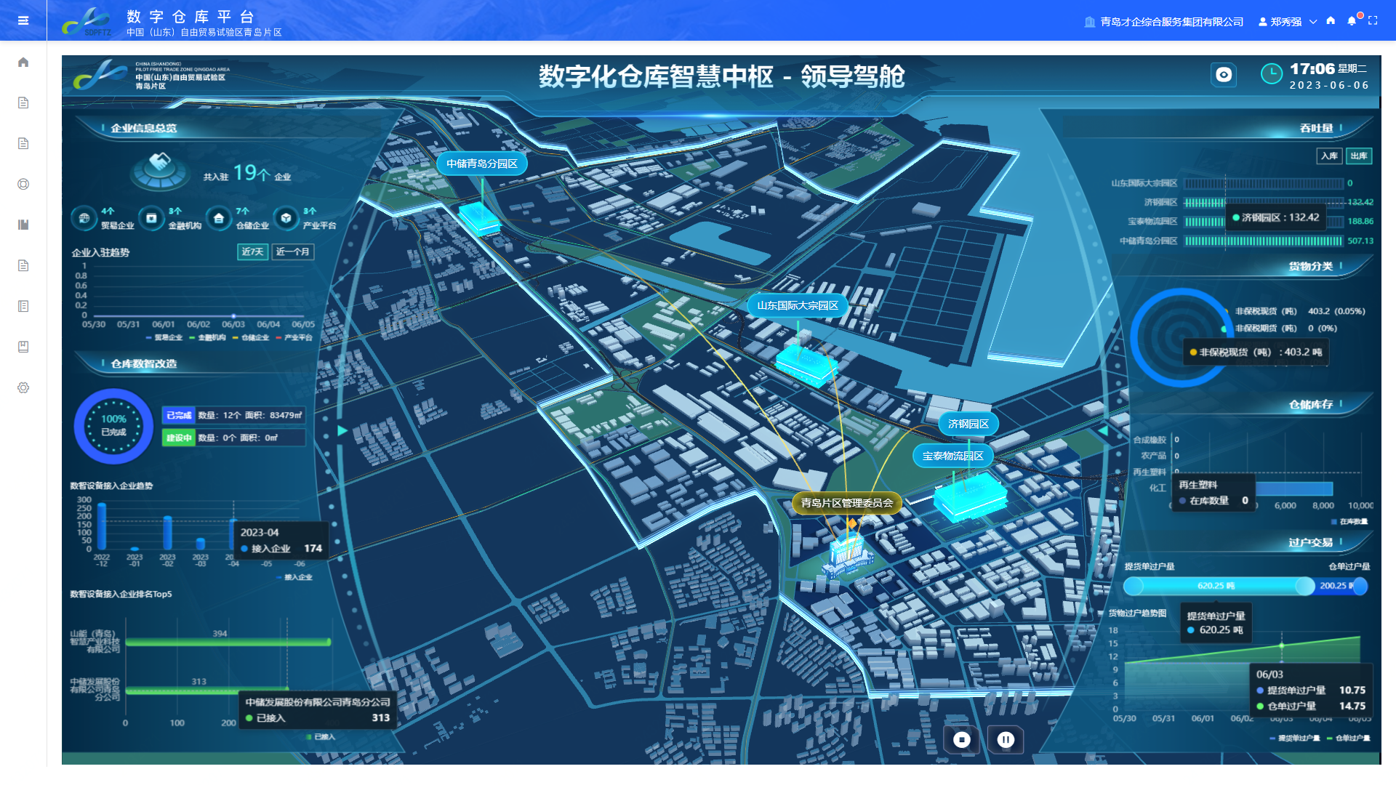The width and height of the screenshot is (1396, 785).
Task: Open the hamburger menu in the top-left corner
Action: (23, 20)
